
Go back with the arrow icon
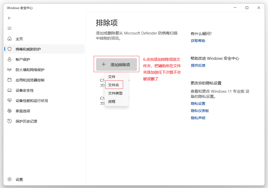tap(10, 18)
